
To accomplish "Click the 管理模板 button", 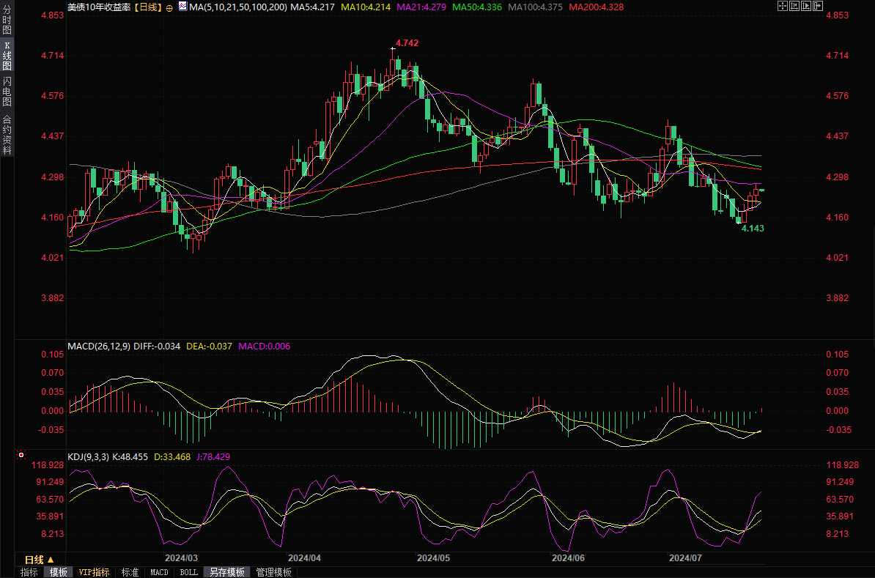I will click(x=273, y=572).
